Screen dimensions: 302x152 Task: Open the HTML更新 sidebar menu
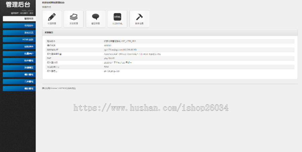19,39
